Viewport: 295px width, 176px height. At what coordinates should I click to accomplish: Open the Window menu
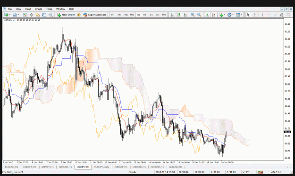pos(60,9)
